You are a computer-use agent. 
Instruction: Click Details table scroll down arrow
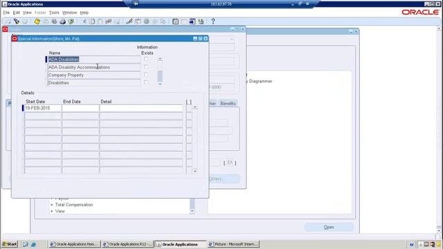195,171
